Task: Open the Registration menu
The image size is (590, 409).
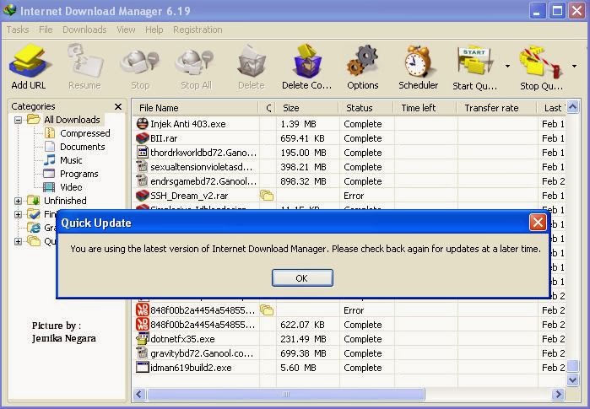Action: [198, 30]
